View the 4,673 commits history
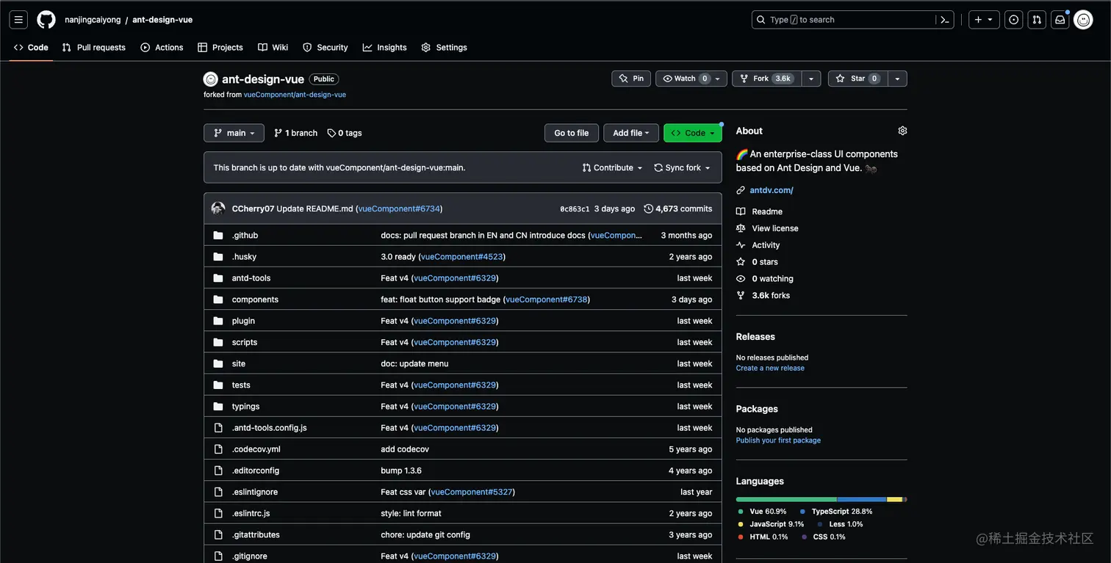Image resolution: width=1111 pixels, height=563 pixels. click(x=678, y=208)
